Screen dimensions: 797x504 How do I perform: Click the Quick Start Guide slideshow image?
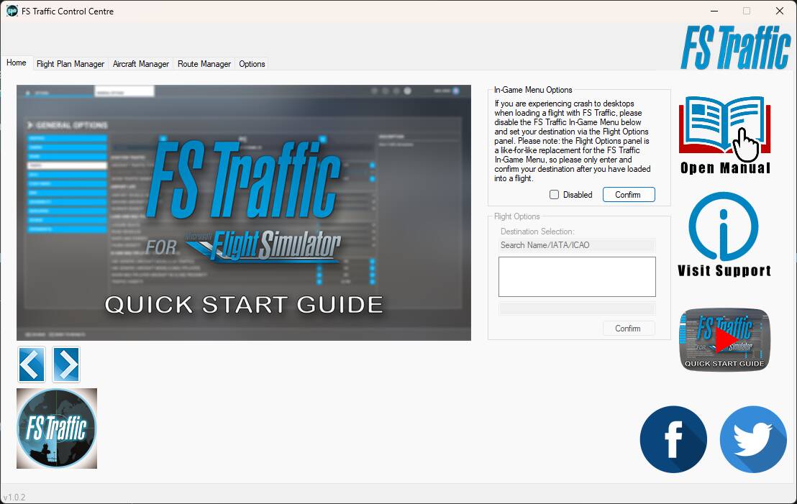coord(243,213)
